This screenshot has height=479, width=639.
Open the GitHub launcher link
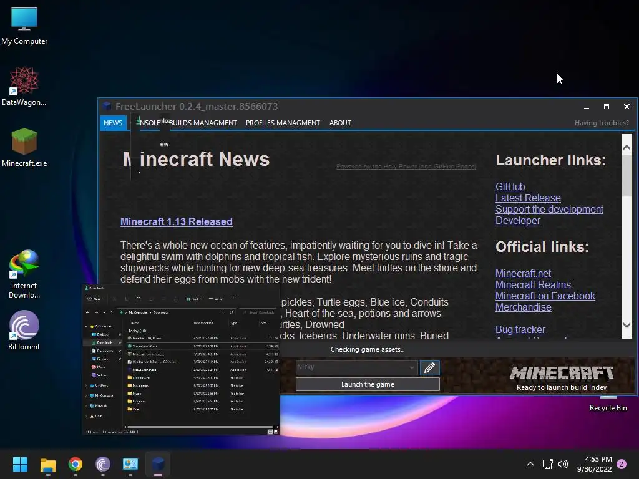(510, 186)
